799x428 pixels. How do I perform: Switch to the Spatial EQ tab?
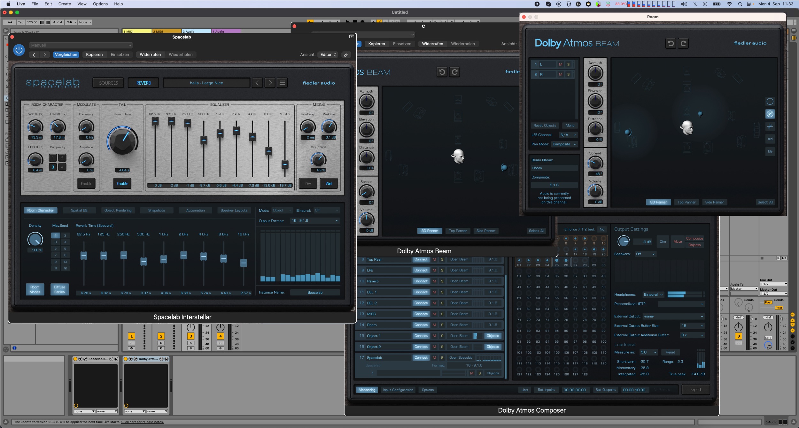[79, 210]
